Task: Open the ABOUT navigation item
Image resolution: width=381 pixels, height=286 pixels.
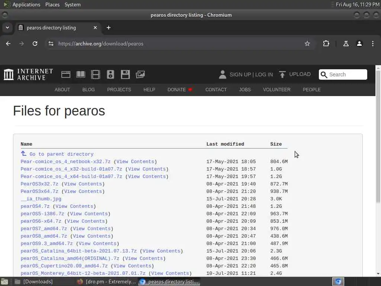Action: [62, 89]
